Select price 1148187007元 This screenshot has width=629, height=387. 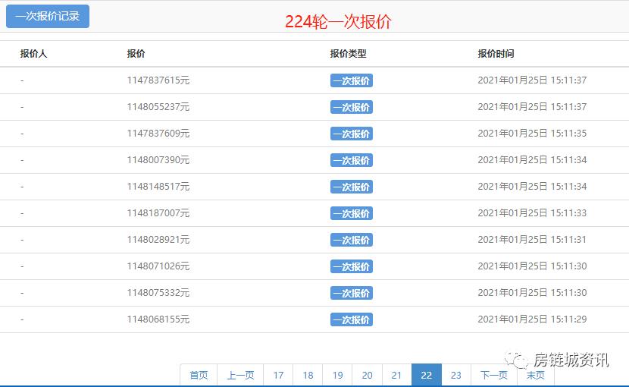158,213
